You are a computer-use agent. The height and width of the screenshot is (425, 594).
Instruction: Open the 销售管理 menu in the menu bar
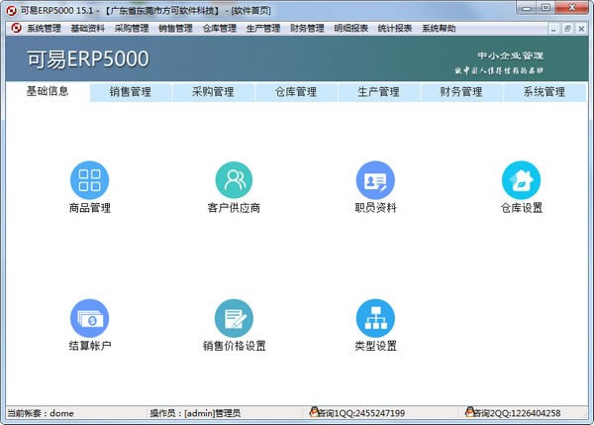click(x=176, y=29)
